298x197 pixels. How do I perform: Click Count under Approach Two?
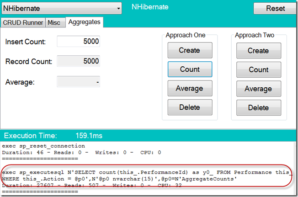click(259, 69)
